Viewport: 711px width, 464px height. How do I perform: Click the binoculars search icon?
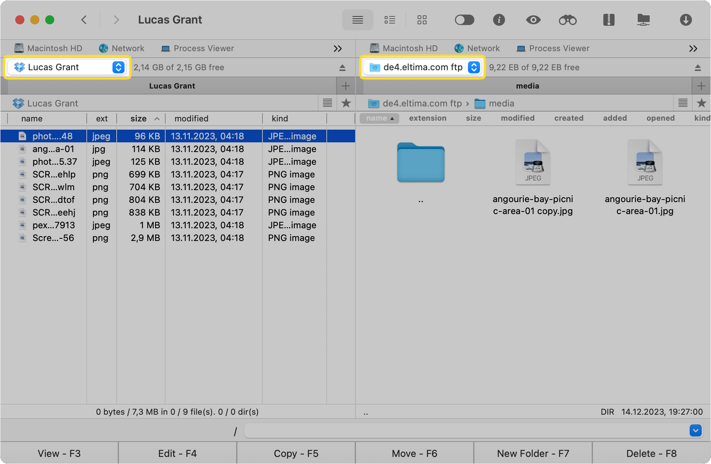click(567, 20)
